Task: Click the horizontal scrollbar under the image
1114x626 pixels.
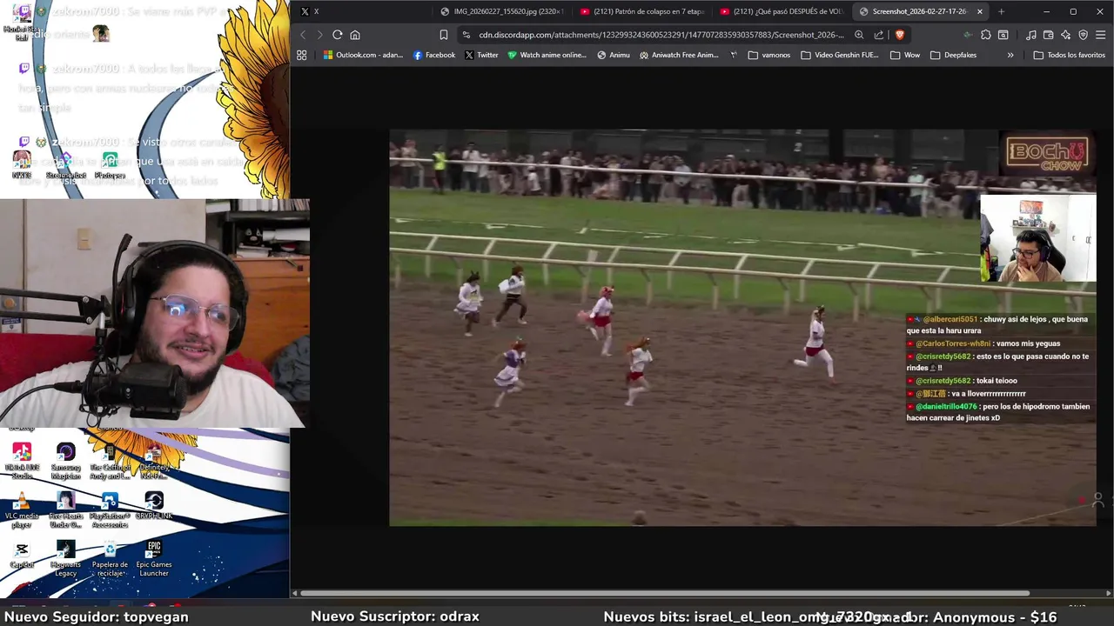Action: (x=664, y=593)
